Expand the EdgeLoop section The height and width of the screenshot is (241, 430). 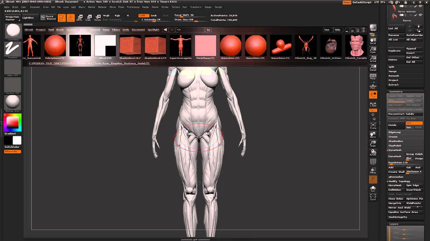pyautogui.click(x=395, y=132)
